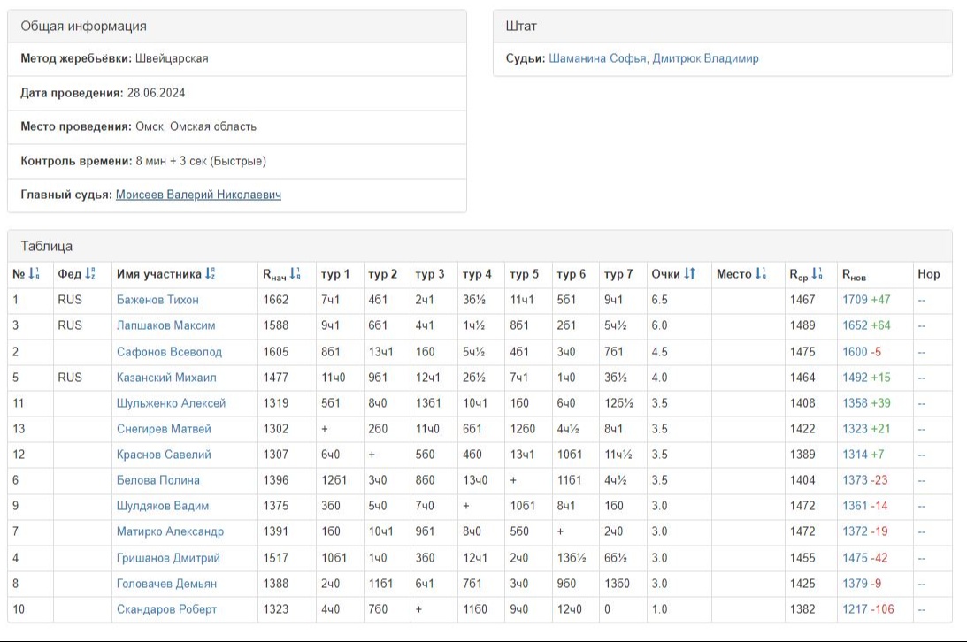Open judge Шаманина Софья profile
This screenshot has height=642, width=967.
tap(597, 58)
